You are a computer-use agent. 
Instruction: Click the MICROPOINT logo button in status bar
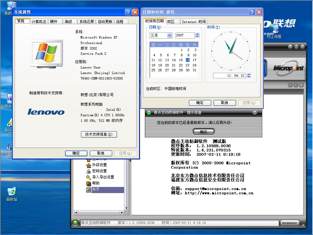(290, 223)
